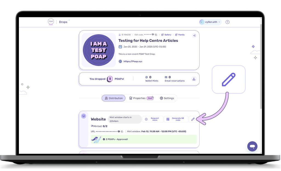Click the POAP logo in the header
The width and height of the screenshot is (281, 171).
pos(51,22)
